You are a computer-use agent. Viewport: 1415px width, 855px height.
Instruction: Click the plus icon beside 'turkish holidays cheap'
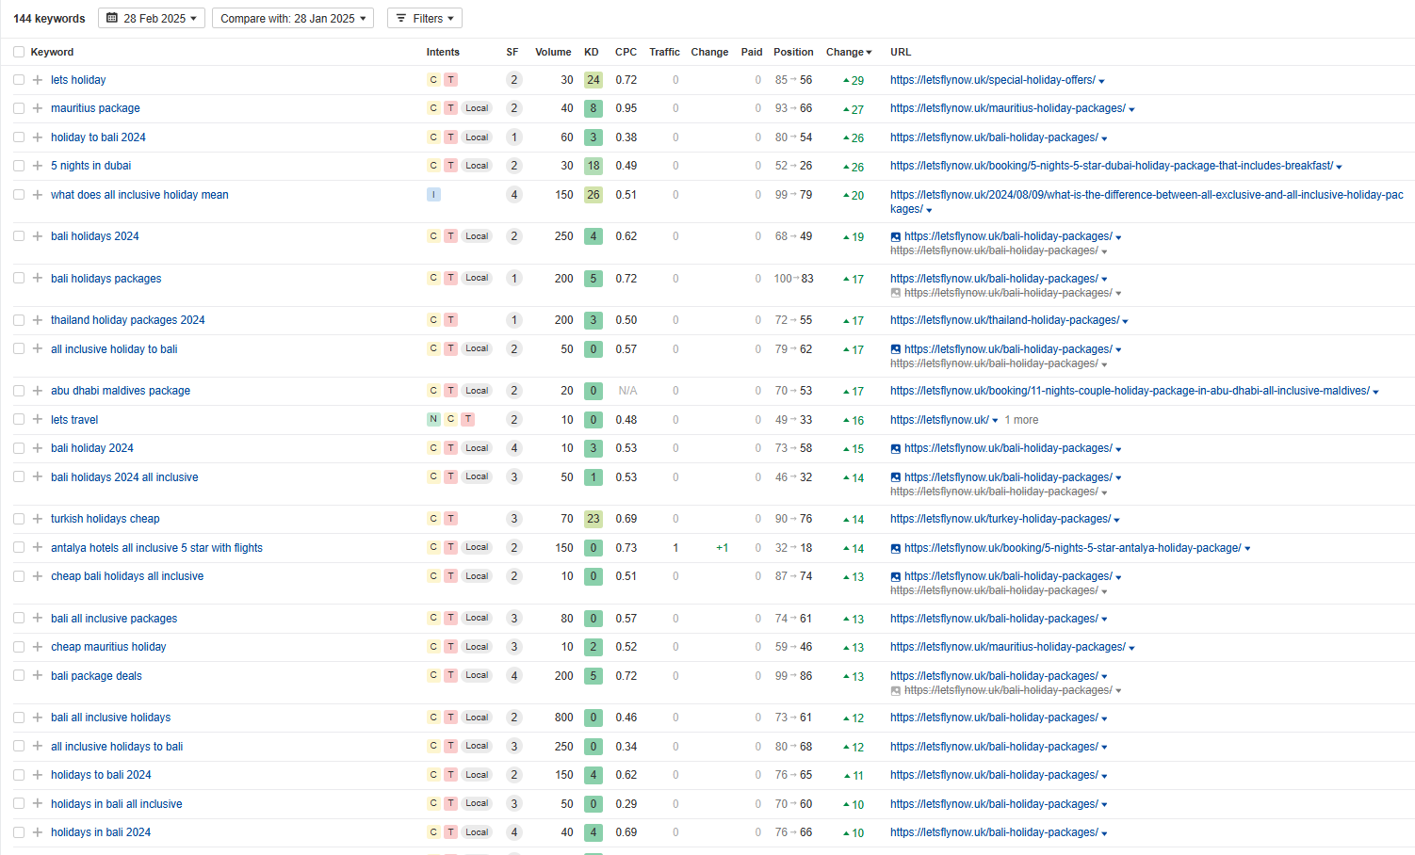click(38, 519)
